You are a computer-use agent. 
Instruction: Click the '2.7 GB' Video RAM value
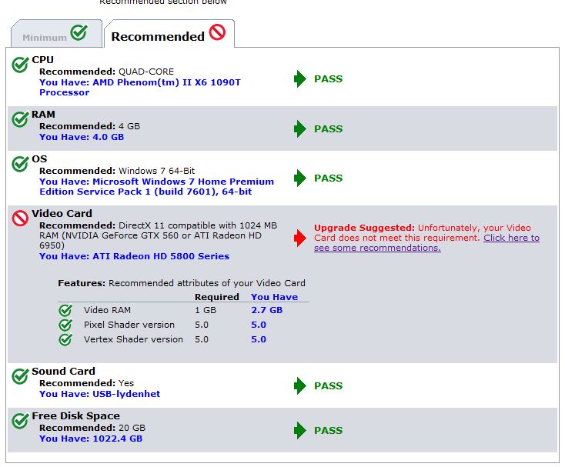[x=266, y=310]
